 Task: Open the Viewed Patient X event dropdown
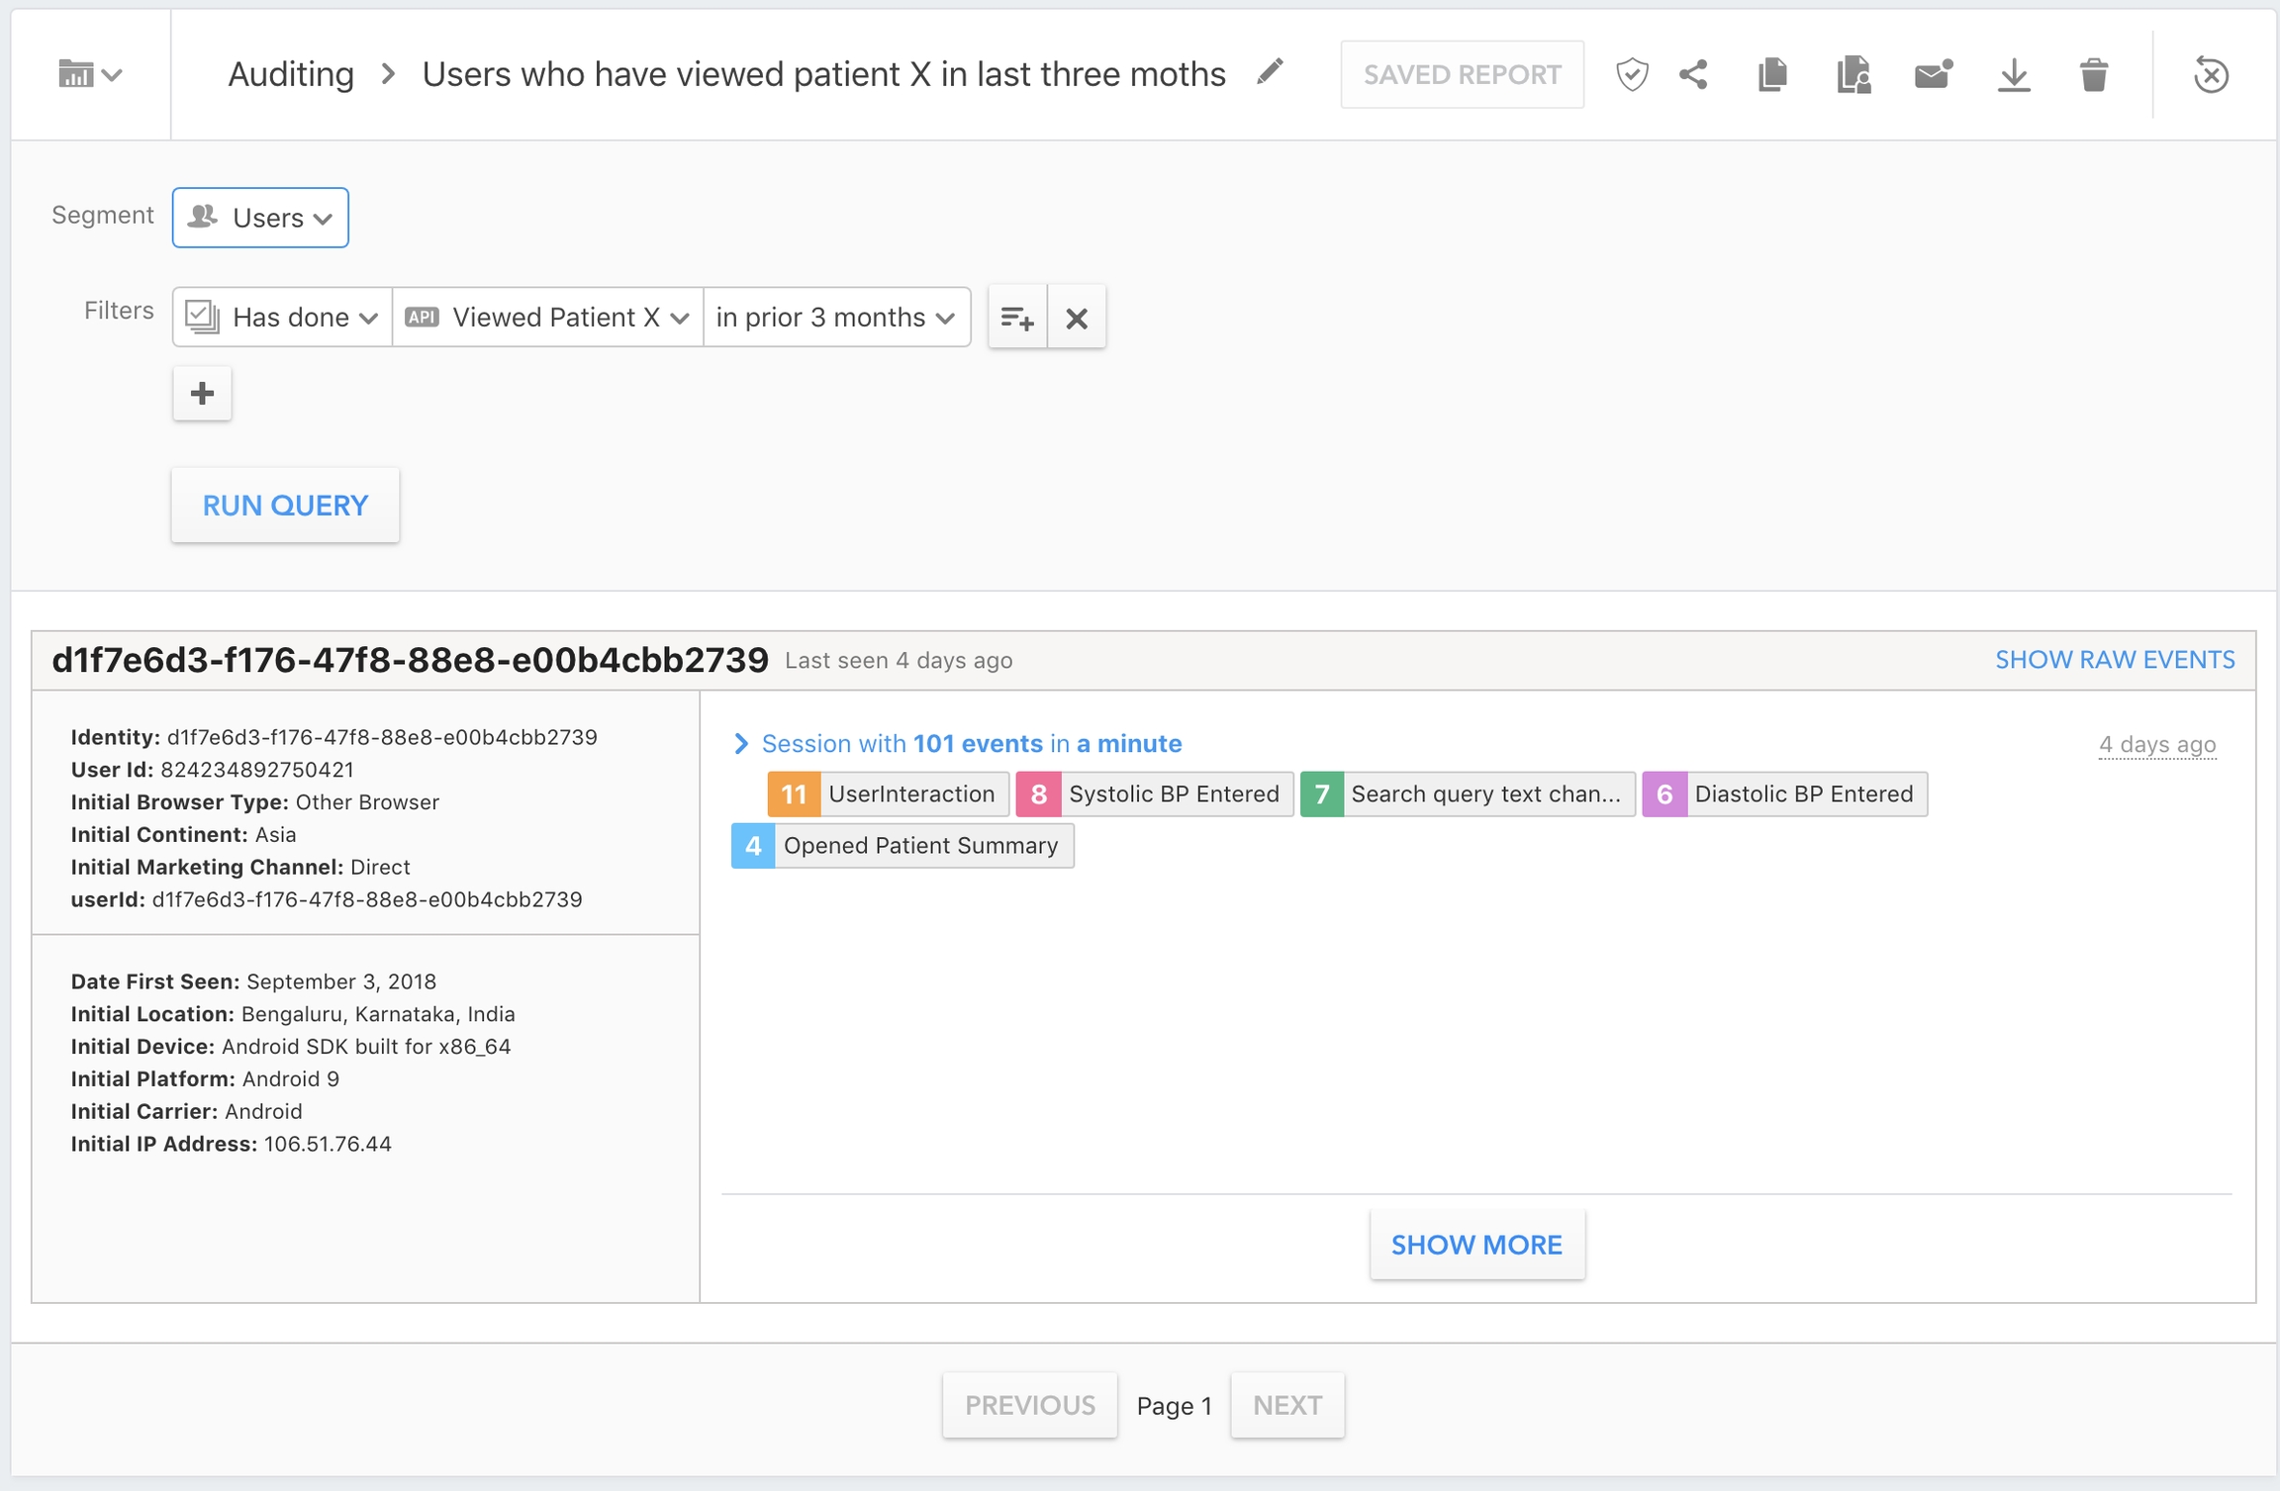pyautogui.click(x=547, y=318)
